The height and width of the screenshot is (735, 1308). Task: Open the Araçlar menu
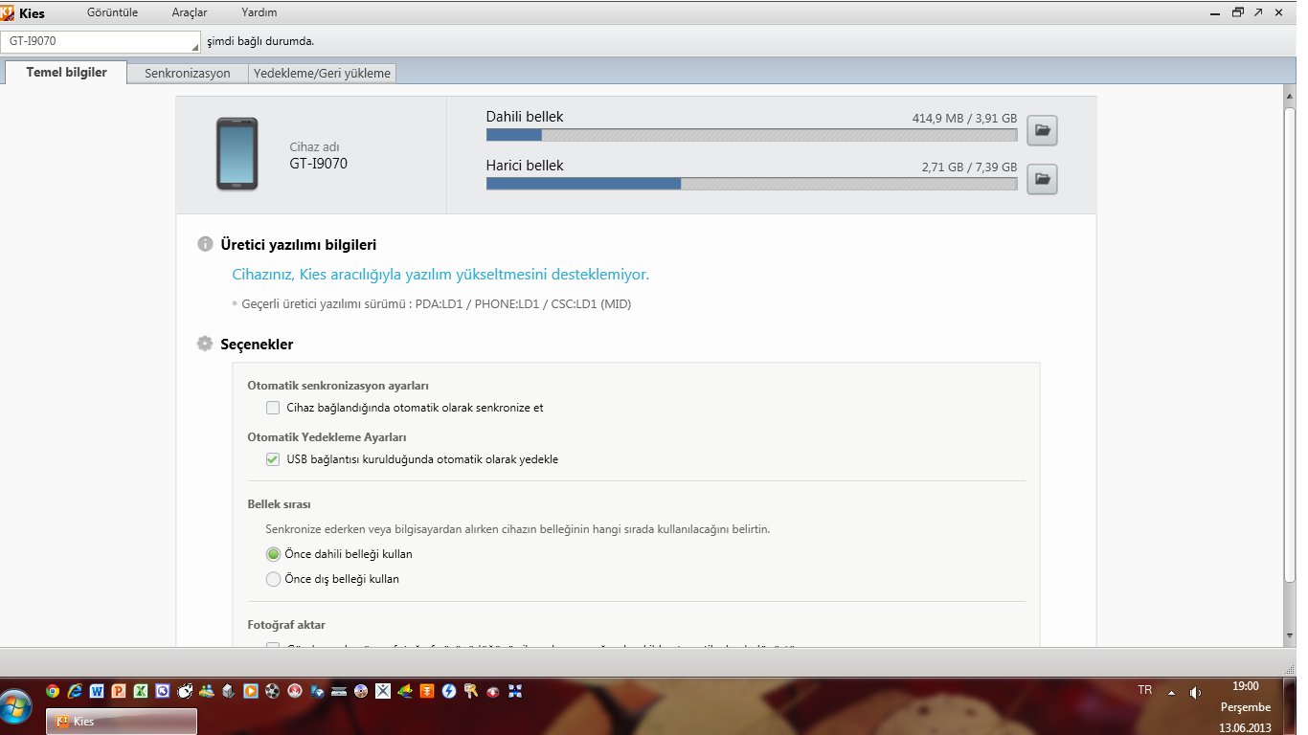pos(190,12)
